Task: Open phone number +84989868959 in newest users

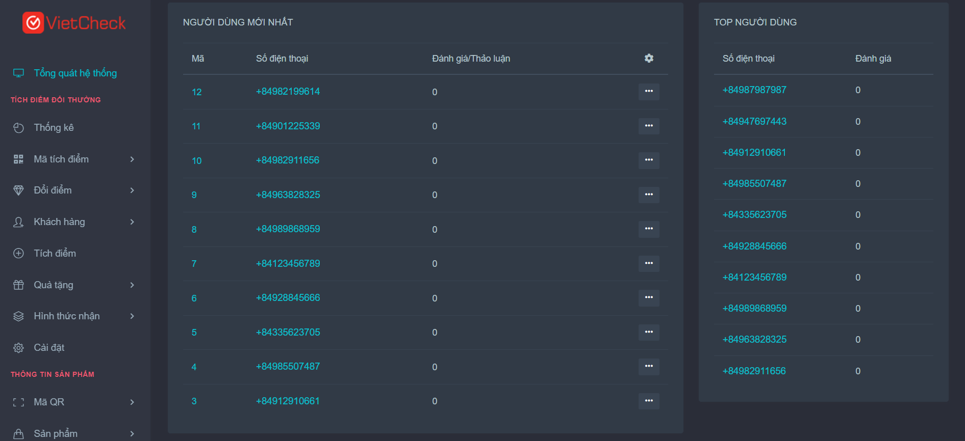Action: (x=288, y=229)
